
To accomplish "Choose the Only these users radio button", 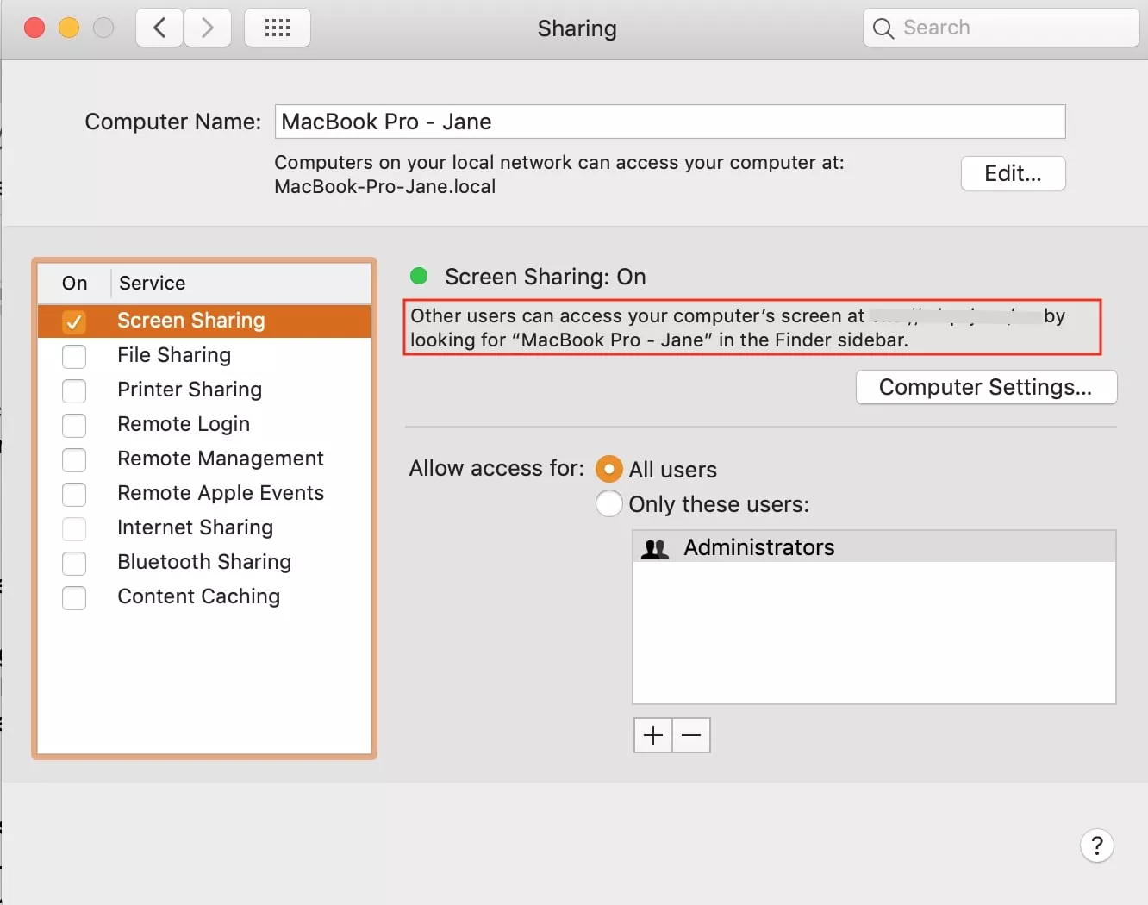I will (609, 503).
